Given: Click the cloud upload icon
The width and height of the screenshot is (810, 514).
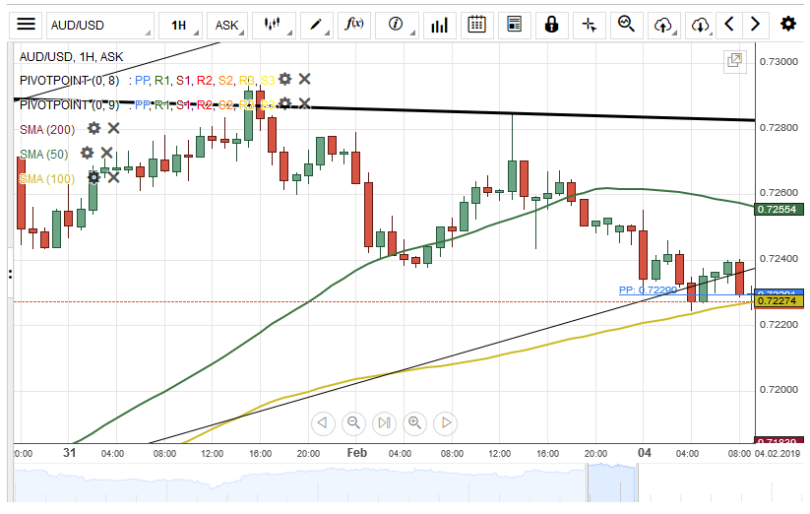Looking at the screenshot, I should 664,25.
